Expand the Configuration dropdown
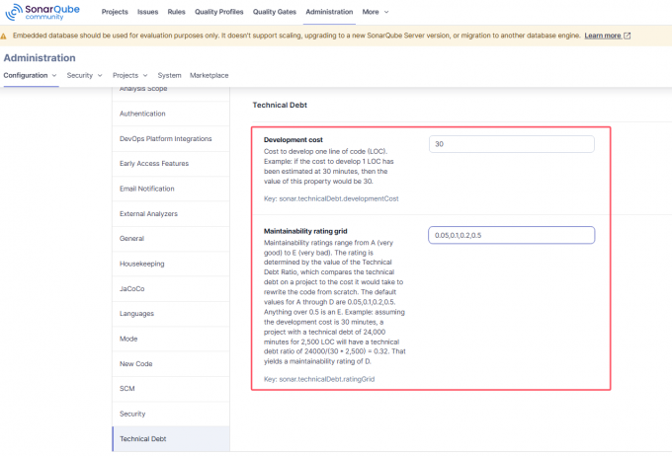This screenshot has height=456, width=672. [x=31, y=75]
